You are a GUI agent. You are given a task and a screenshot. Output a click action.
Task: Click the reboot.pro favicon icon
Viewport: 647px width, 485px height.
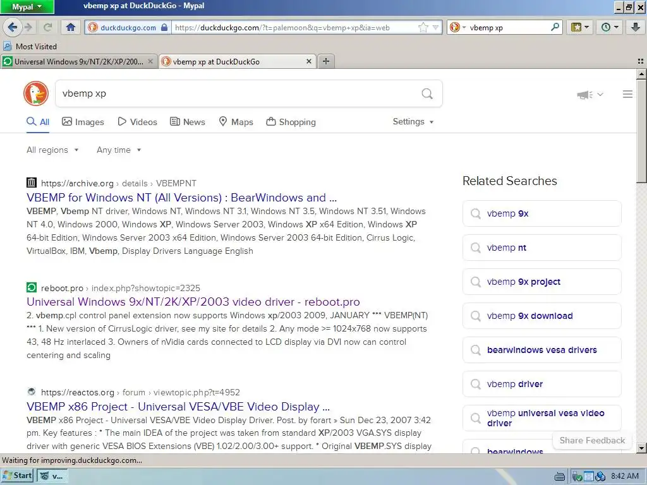click(32, 287)
